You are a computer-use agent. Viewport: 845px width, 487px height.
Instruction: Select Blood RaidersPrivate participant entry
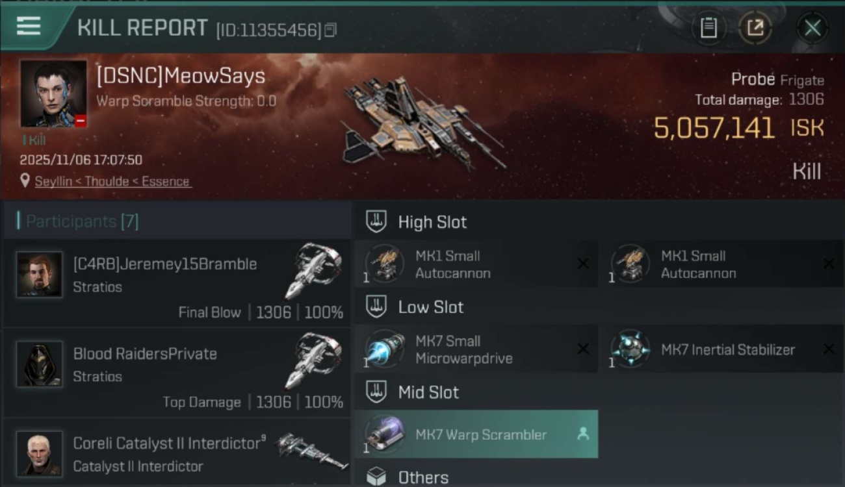pyautogui.click(x=177, y=374)
